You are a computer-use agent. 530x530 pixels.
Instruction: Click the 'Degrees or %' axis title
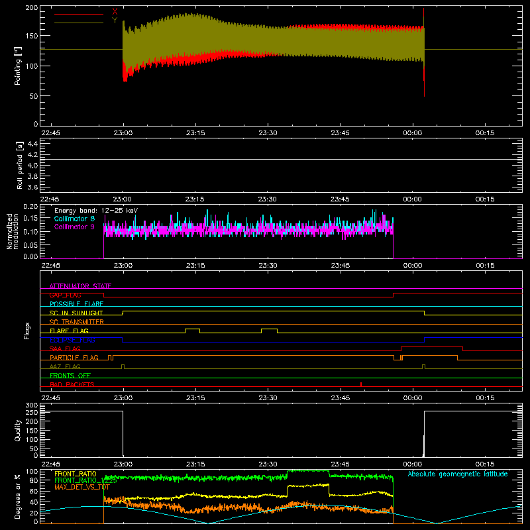tap(18, 496)
